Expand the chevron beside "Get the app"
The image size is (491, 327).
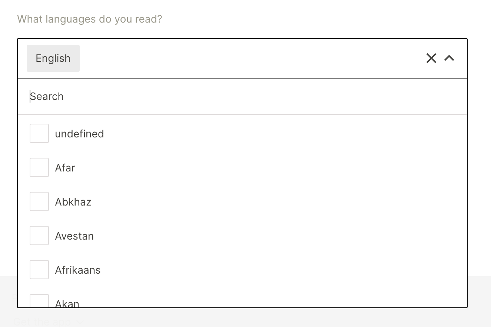(x=80, y=322)
